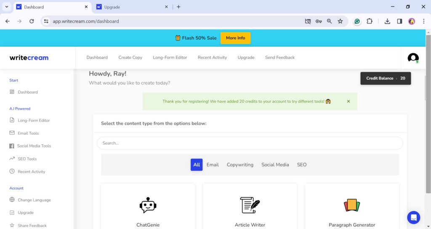Viewport: 431px width, 229px height.
Task: Click the password key icon in the address bar
Action: [x=319, y=21]
